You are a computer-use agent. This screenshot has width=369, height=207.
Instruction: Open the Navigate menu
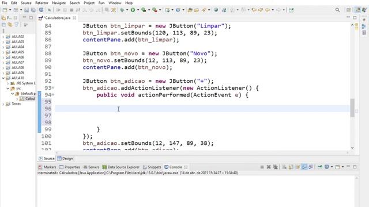pyautogui.click(x=59, y=3)
